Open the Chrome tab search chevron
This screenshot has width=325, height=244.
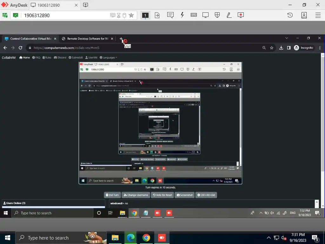[287, 38]
